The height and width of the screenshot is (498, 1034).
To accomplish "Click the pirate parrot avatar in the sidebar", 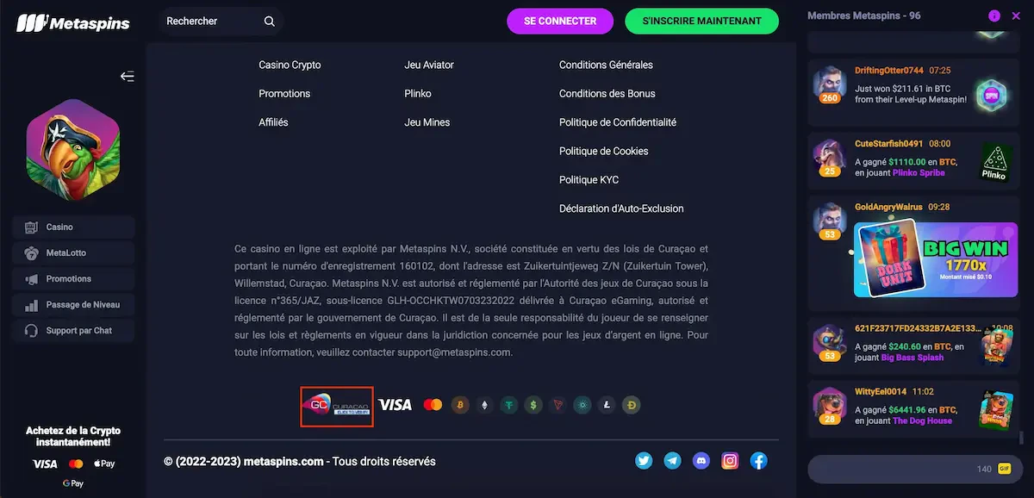I will (73, 149).
